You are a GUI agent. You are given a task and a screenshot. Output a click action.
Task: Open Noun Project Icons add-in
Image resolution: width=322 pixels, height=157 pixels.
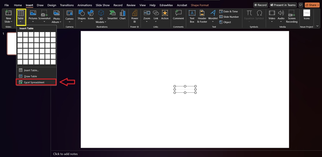tap(306, 15)
